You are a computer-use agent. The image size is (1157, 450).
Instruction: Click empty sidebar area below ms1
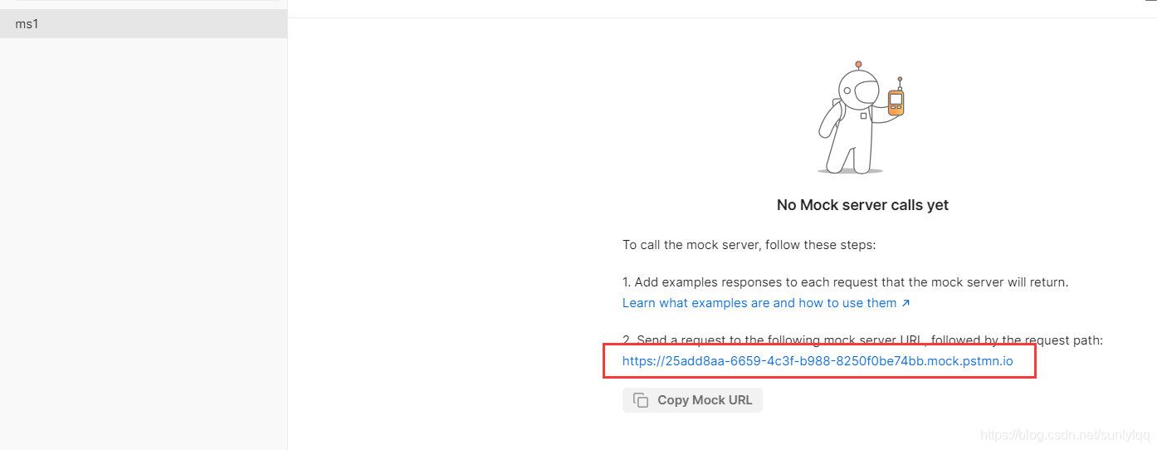point(143,241)
